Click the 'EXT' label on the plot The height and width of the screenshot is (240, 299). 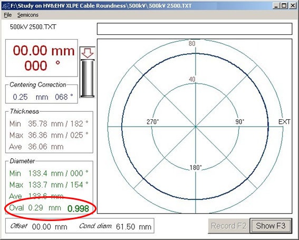(x=284, y=122)
